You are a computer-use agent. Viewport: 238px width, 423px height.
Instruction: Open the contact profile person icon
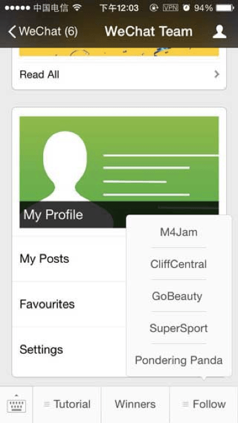click(220, 31)
